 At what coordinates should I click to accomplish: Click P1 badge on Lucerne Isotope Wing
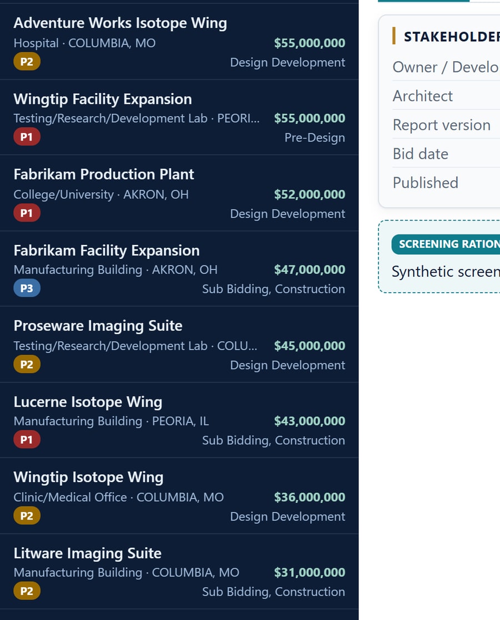(x=27, y=439)
